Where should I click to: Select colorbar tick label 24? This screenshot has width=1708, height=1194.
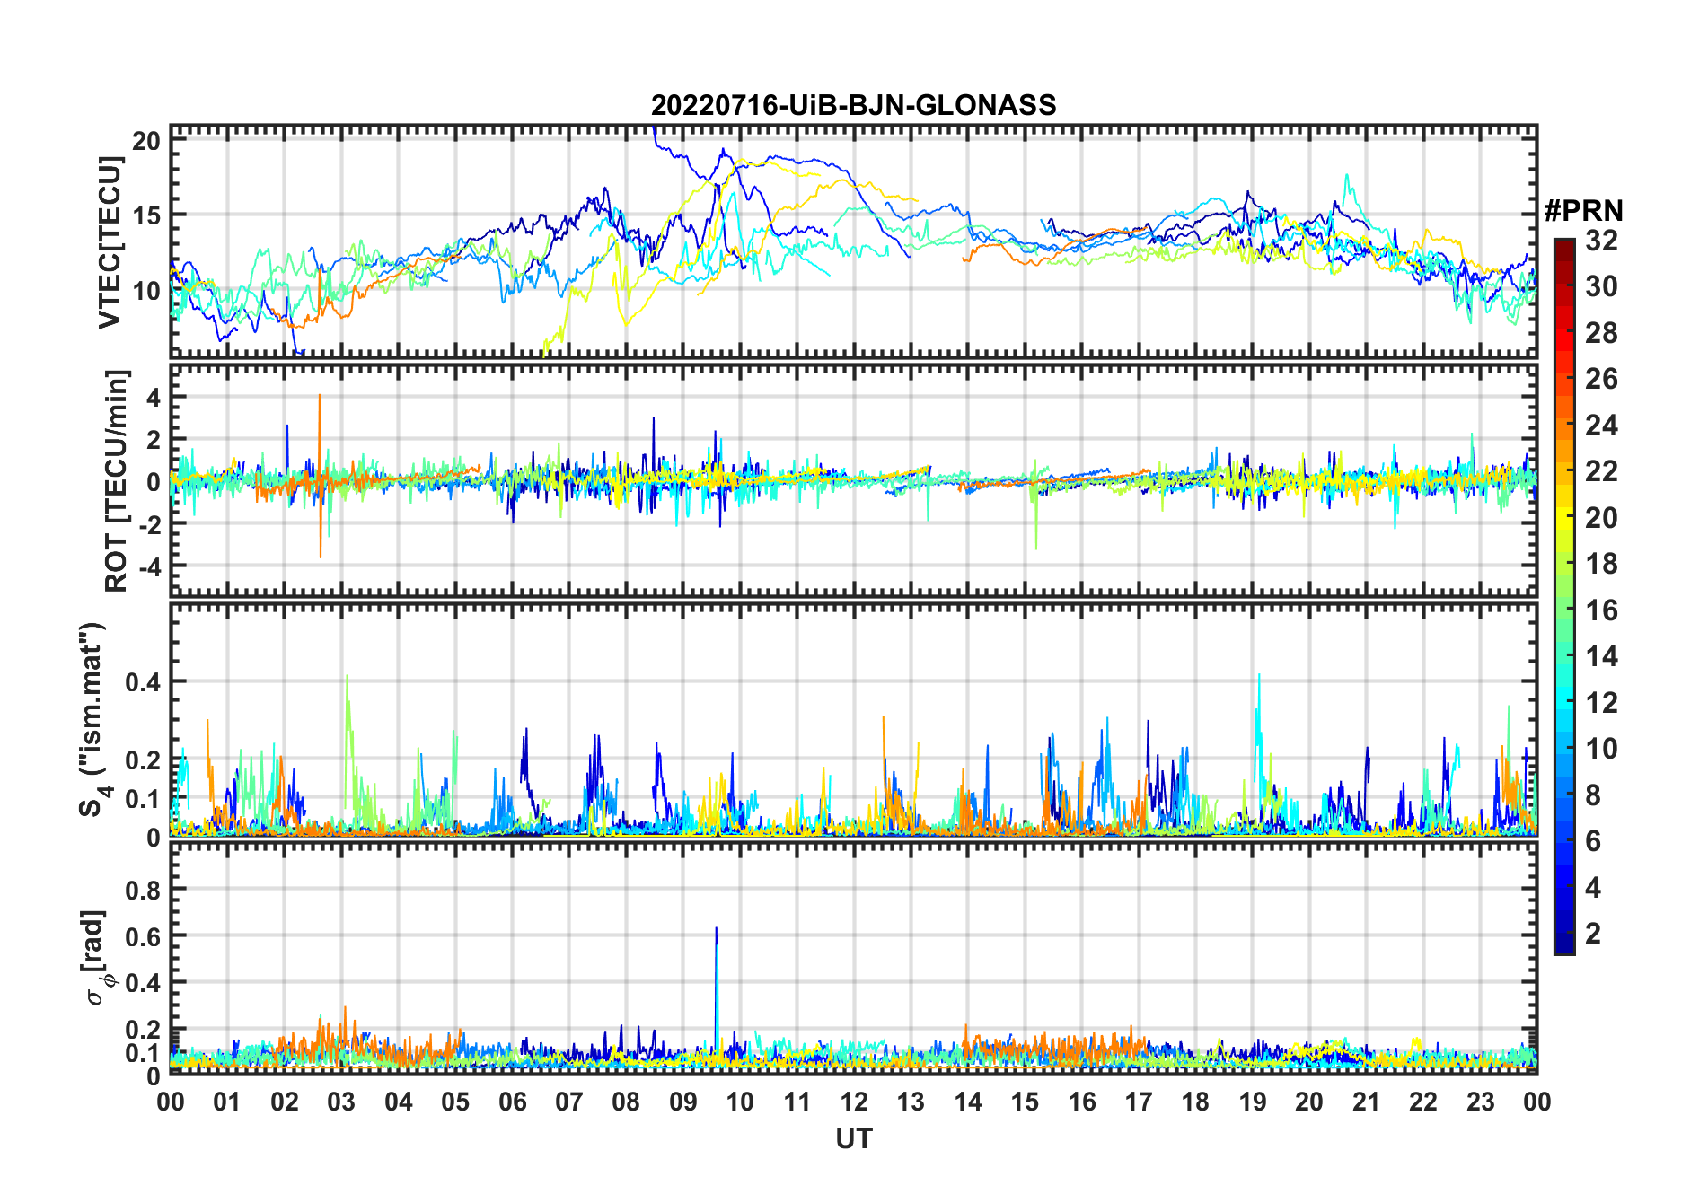click(x=1602, y=426)
